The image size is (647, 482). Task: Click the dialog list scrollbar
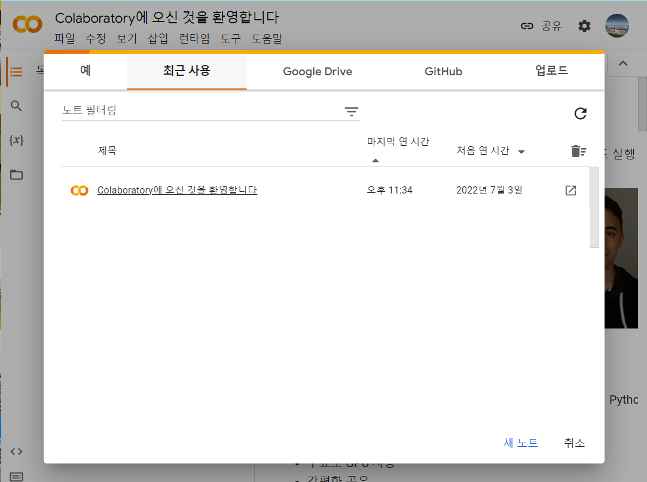coord(594,207)
